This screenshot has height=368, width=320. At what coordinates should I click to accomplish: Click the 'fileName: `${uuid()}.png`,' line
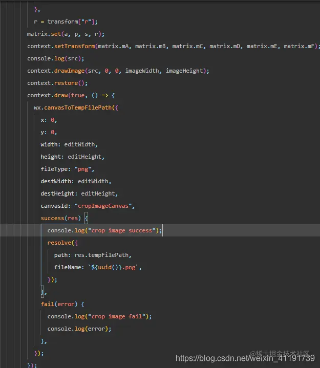(98, 267)
